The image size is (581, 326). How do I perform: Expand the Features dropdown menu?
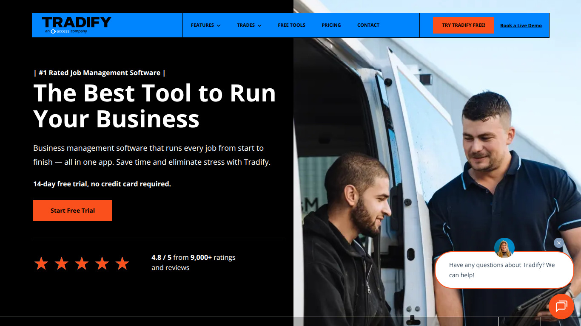[x=206, y=25]
